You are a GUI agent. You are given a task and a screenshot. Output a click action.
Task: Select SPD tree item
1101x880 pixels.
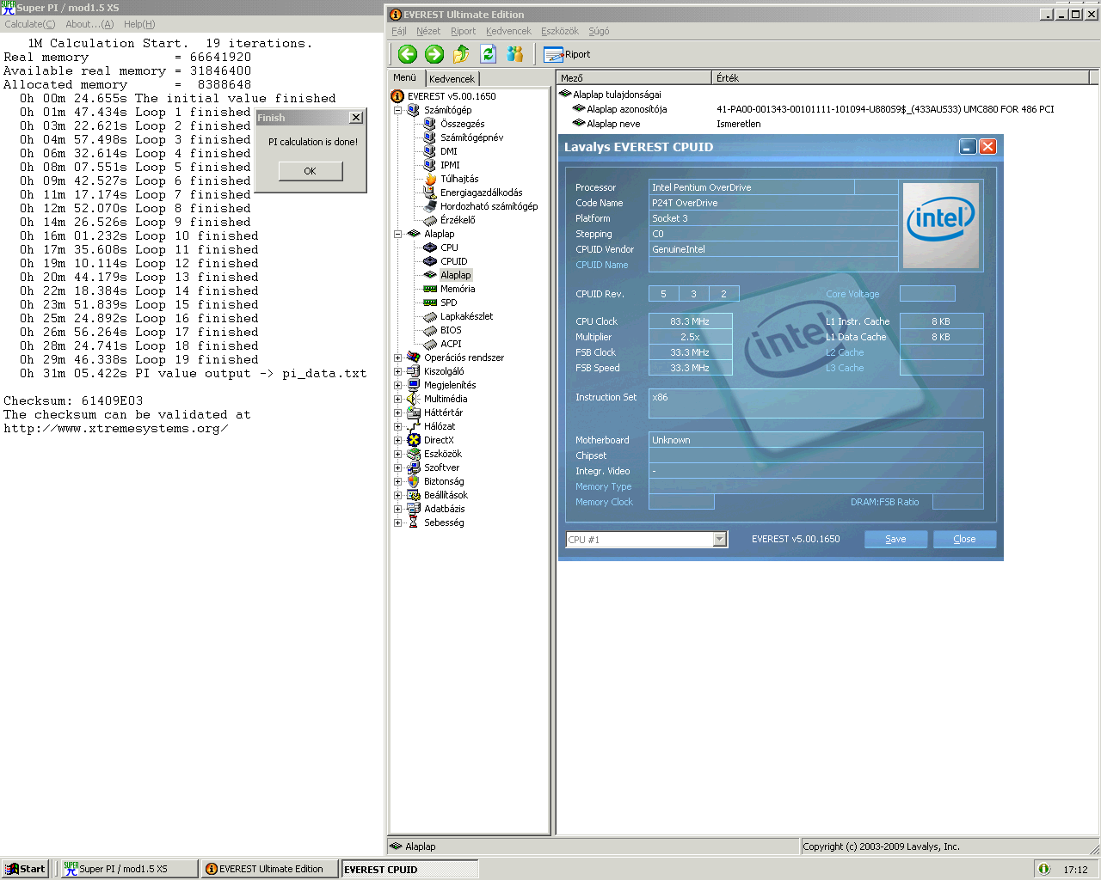pyautogui.click(x=448, y=302)
